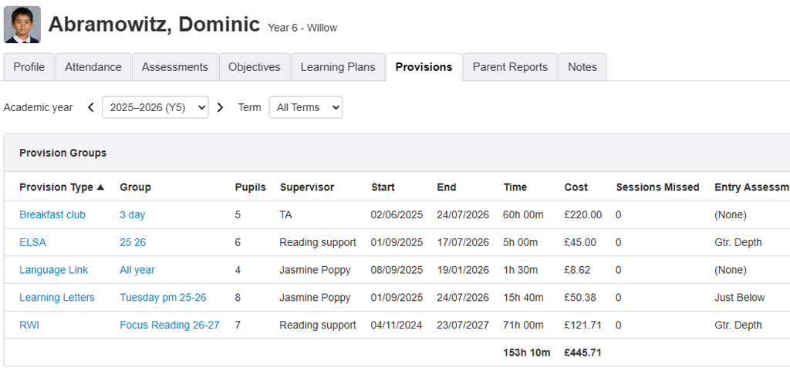Viewport: 790px width, 371px height.
Task: Open the Tuesday pm 25-26 group
Action: coord(163,298)
